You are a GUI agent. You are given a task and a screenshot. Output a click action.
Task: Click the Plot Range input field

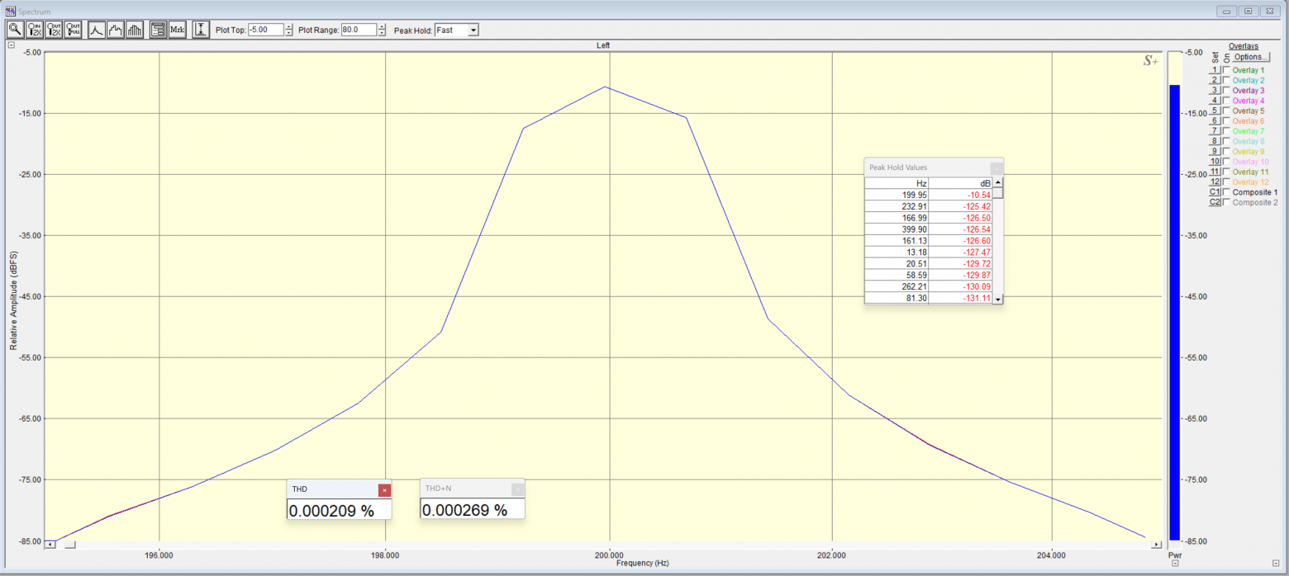pyautogui.click(x=359, y=30)
